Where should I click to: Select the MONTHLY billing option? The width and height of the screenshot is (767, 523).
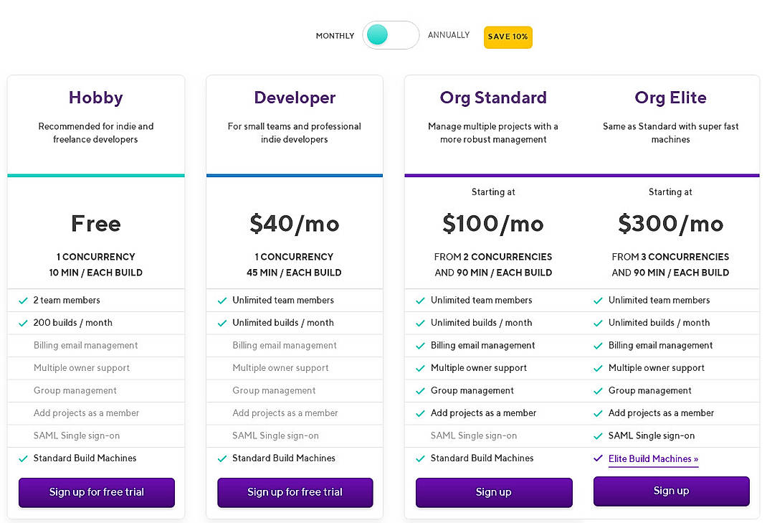pos(335,35)
